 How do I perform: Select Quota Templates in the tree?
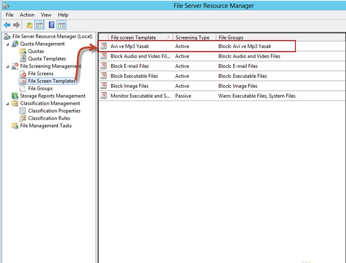(x=47, y=59)
